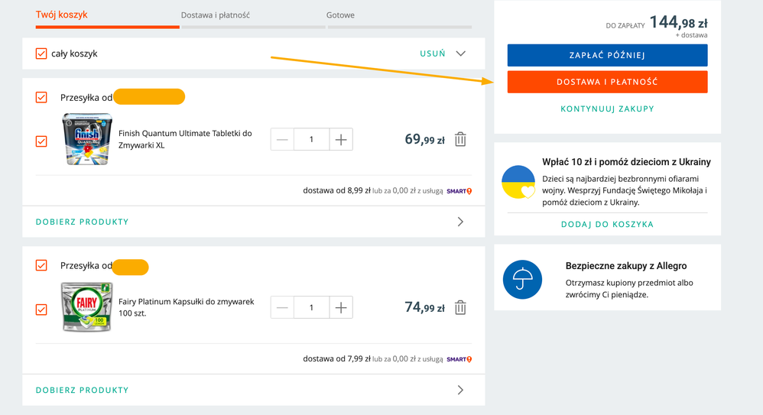
Task: Expand first DOBIERZ PRODUKTY row chevron
Action: click(x=460, y=222)
